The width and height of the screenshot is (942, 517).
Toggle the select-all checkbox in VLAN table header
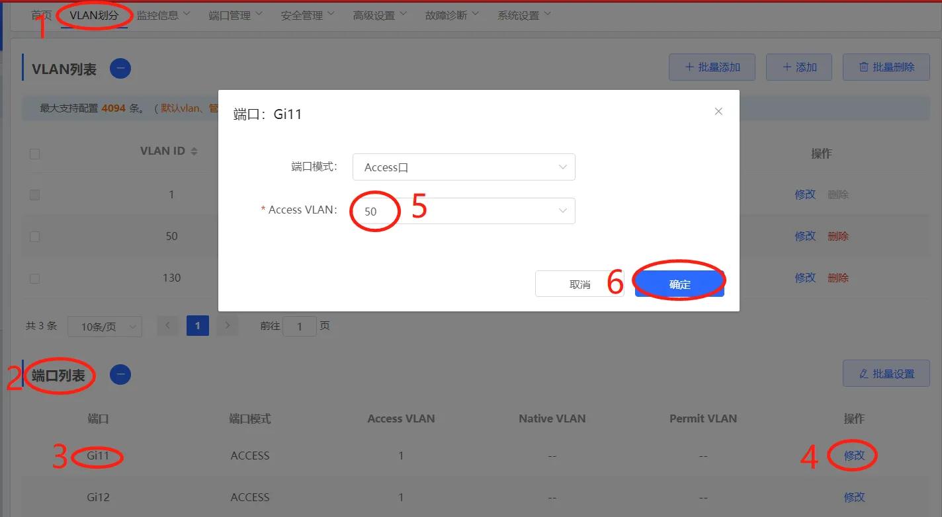point(34,153)
